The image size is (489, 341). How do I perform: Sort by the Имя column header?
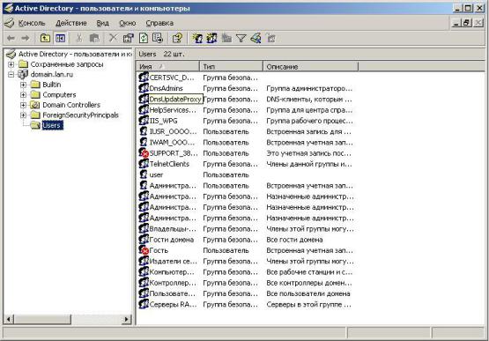tap(167, 66)
